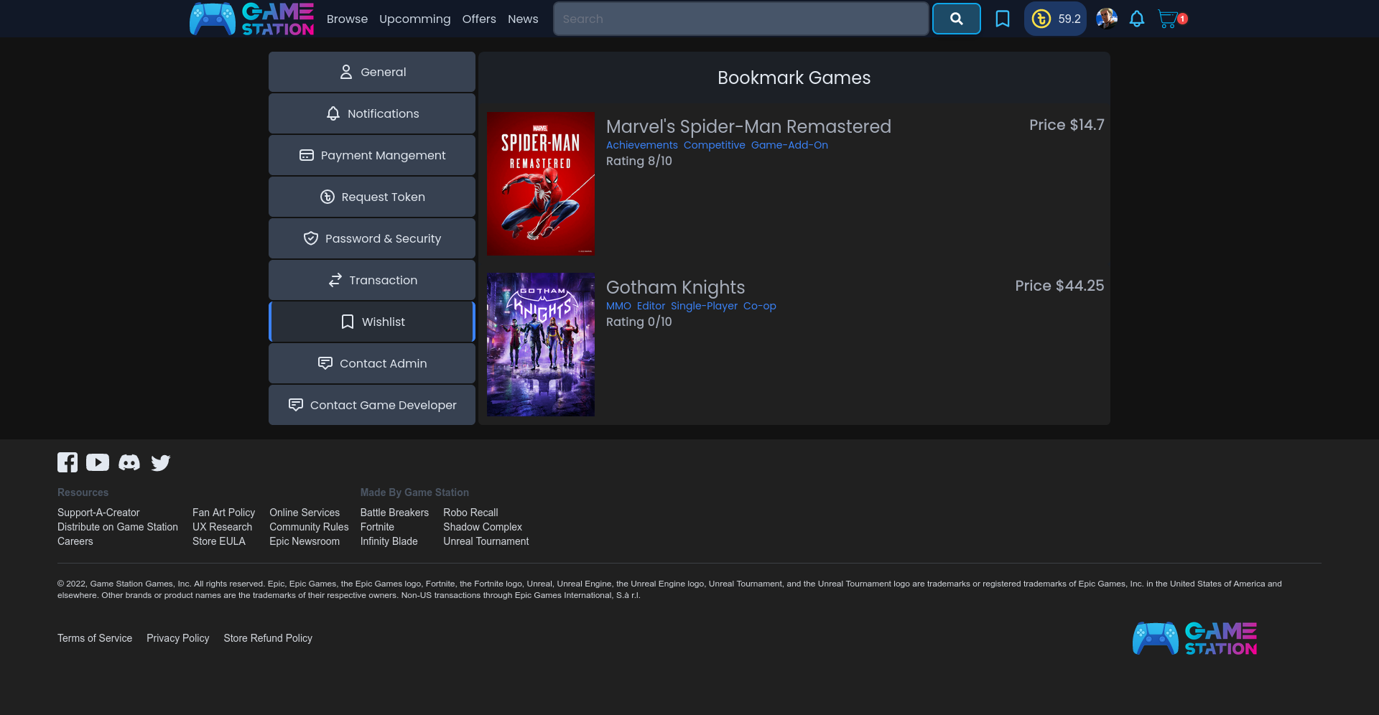Open Spider-Man Remastered cover thumbnail
The image size is (1379, 715).
click(541, 184)
